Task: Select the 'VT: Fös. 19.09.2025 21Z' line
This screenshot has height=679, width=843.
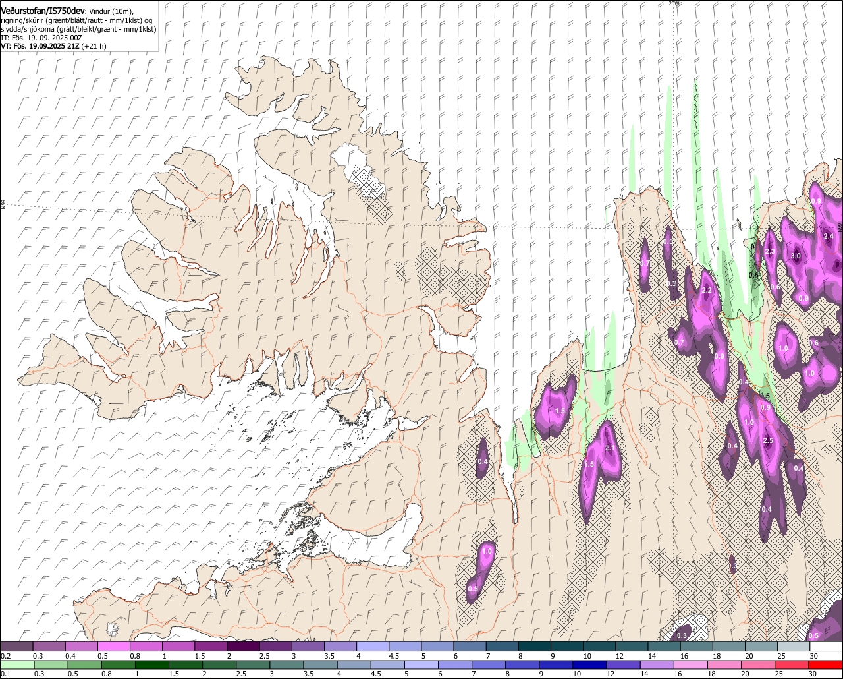Action: [x=41, y=46]
